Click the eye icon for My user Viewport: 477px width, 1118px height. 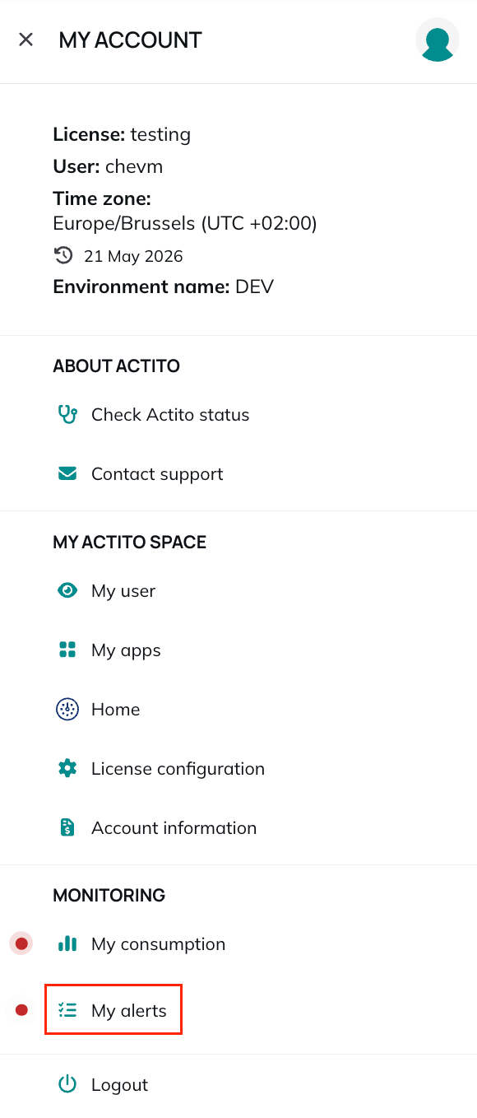tap(67, 591)
